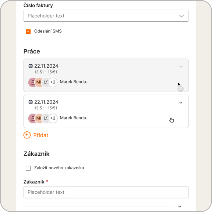Click orange MI avatar in first work card
This screenshot has width=212, height=212.
tap(39, 82)
